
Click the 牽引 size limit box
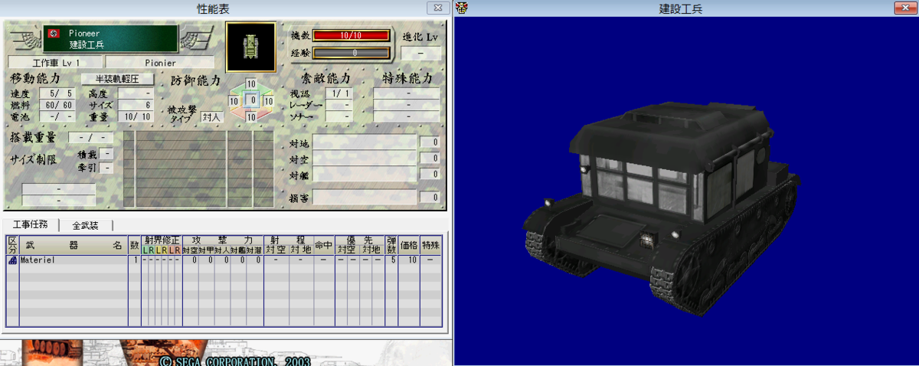pyautogui.click(x=107, y=167)
